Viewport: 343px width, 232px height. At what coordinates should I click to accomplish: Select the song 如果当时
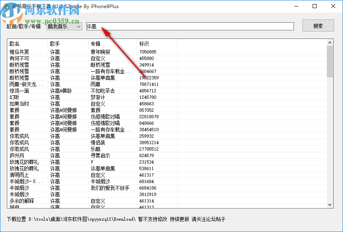19,104
